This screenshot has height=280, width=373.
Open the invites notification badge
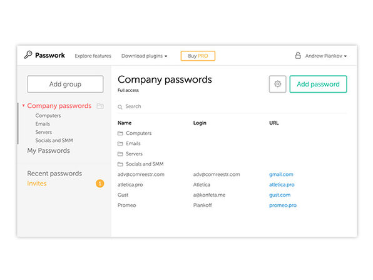[x=100, y=184]
